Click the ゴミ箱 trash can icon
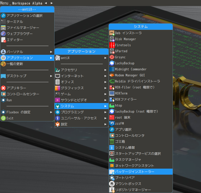The width and height of the screenshot is (201, 193). (x=112, y=141)
